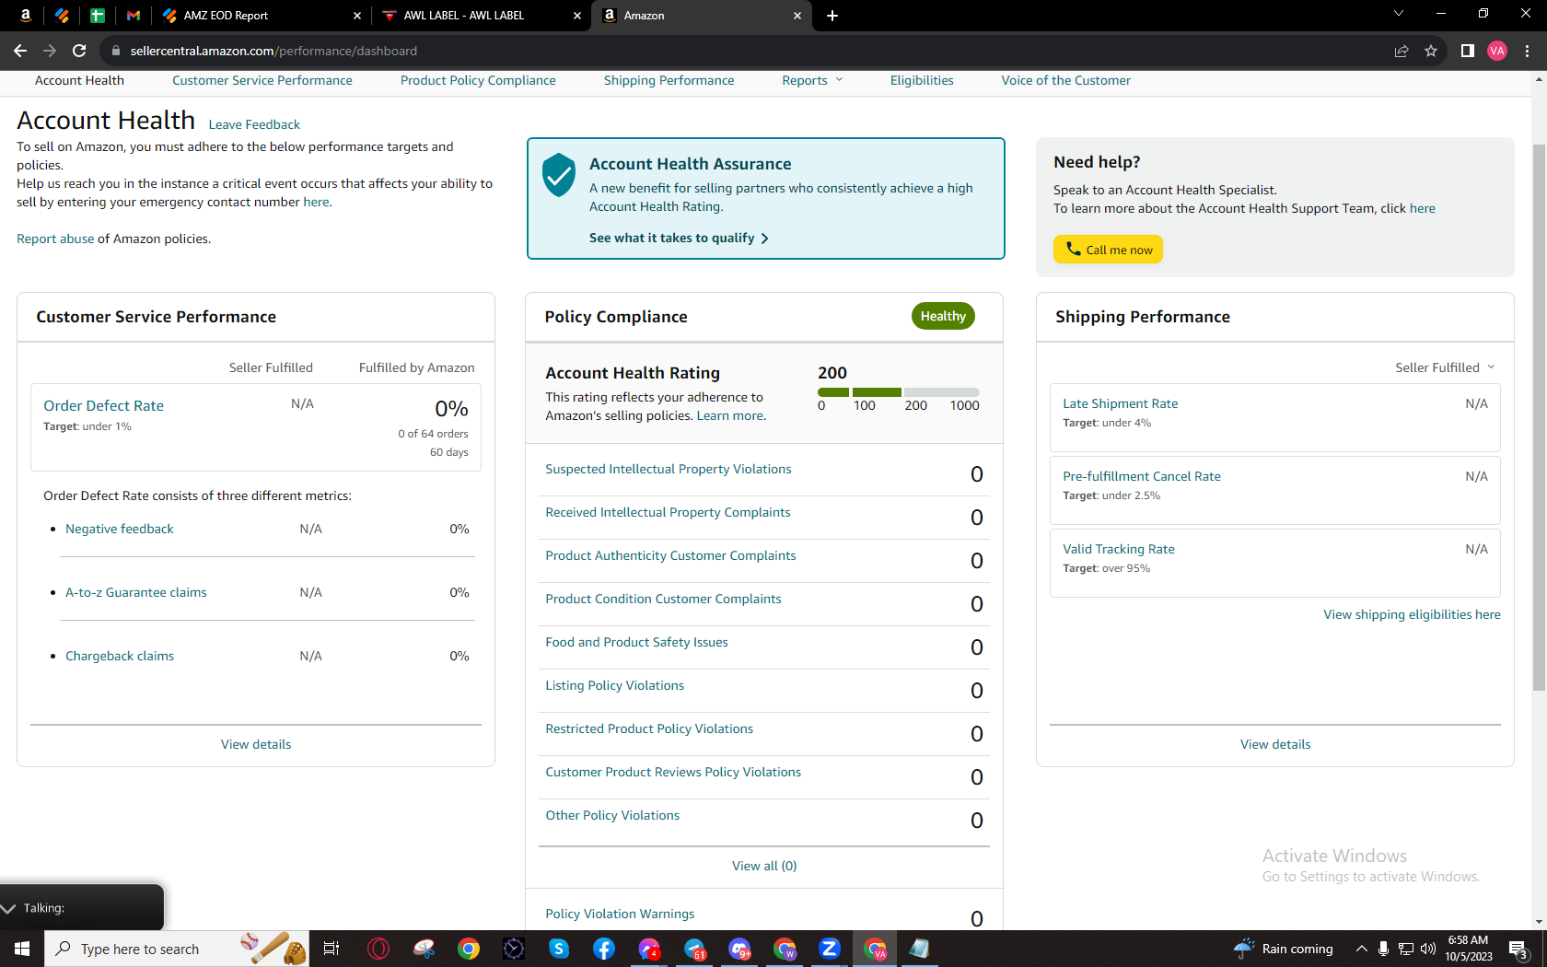Open a new browser tab
The image size is (1547, 967).
point(832,16)
